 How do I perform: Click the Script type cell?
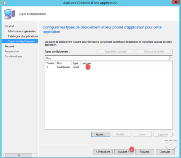point(76,67)
